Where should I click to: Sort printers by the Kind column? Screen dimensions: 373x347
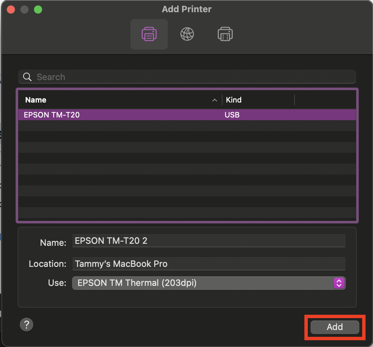234,100
